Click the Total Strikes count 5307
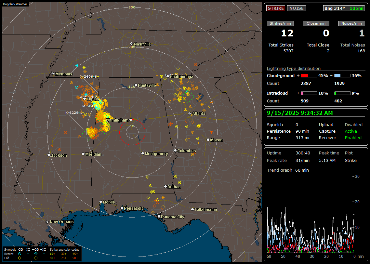This screenshot has height=264, width=370. 288,51
